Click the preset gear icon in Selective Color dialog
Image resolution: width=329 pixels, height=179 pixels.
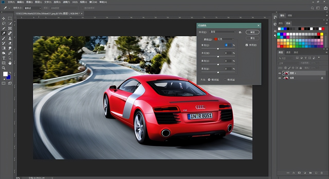click(x=240, y=32)
